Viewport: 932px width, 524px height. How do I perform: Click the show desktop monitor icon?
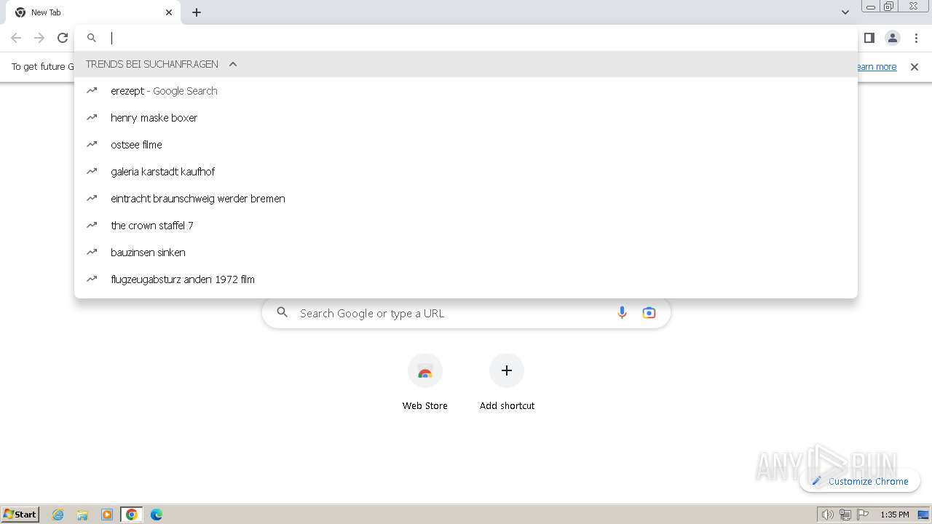tap(923, 515)
